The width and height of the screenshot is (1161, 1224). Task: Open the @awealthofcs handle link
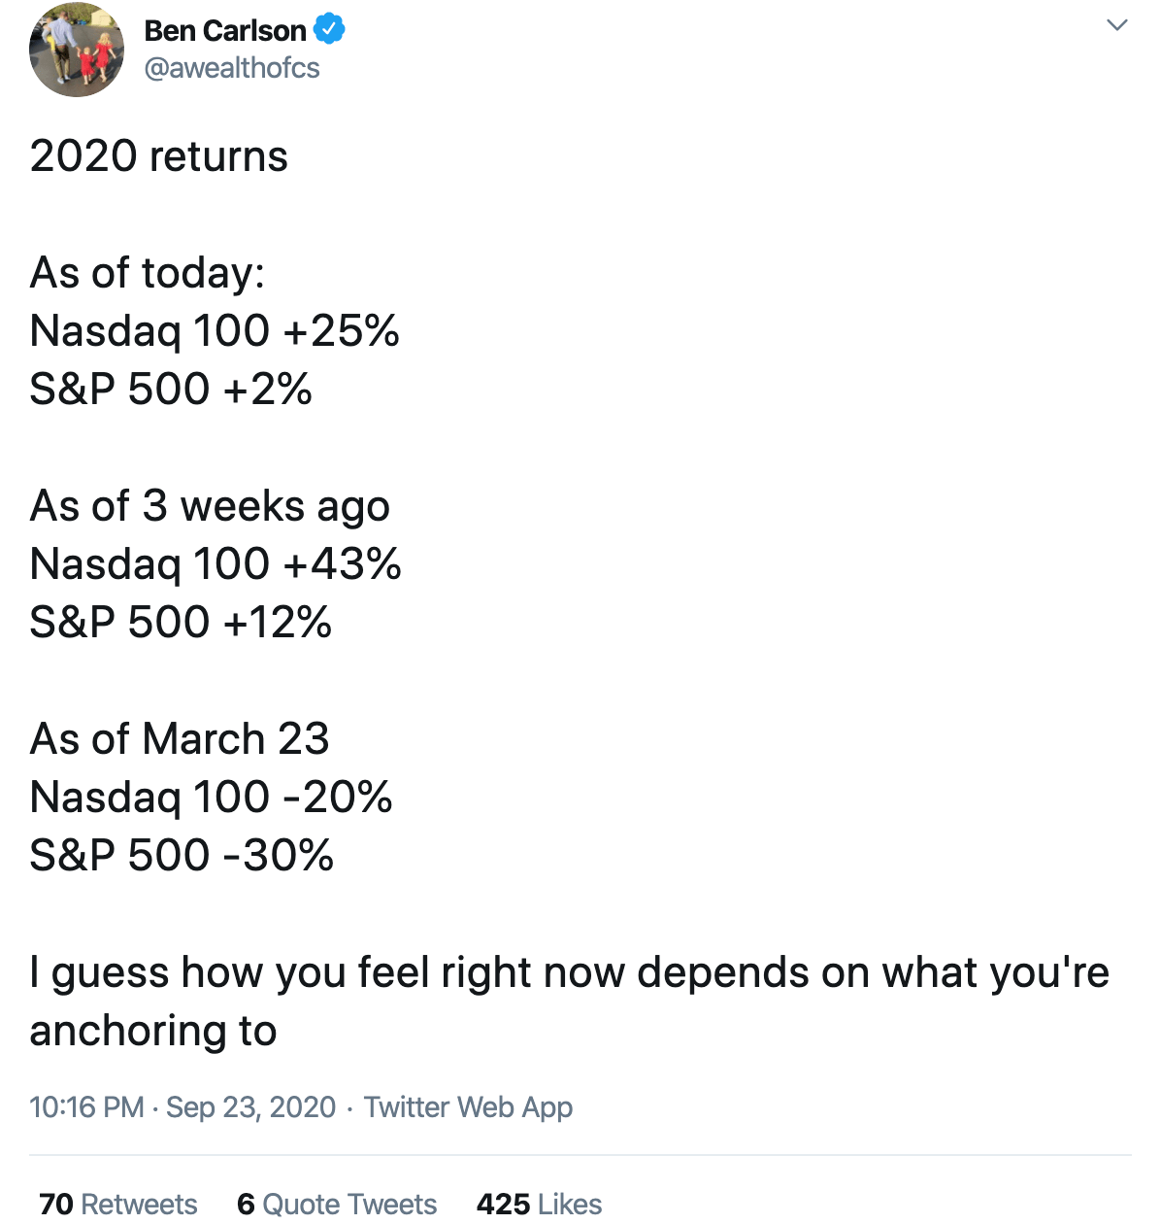tap(232, 68)
